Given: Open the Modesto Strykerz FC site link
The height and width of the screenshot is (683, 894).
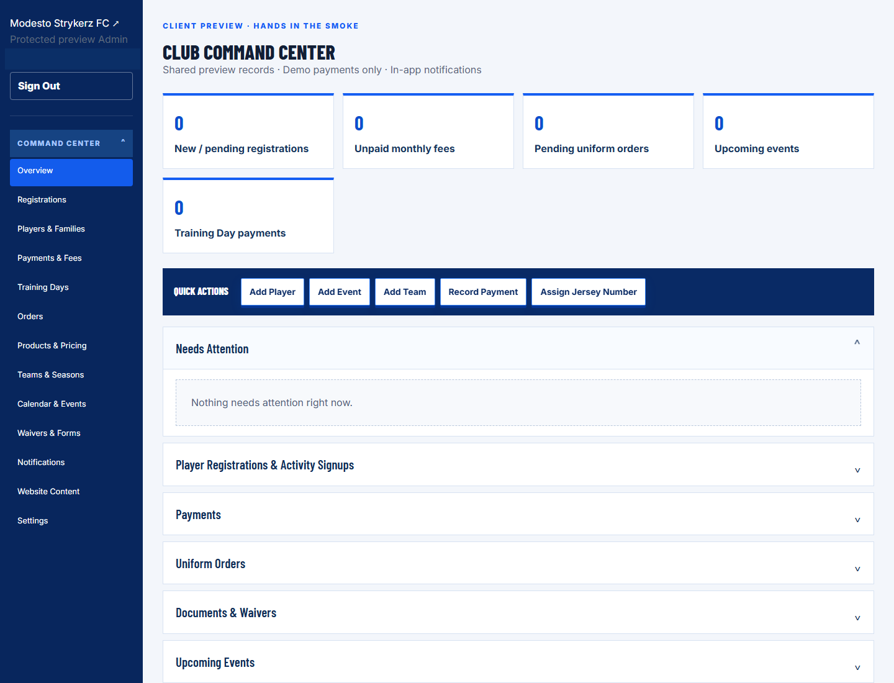Looking at the screenshot, I should (65, 23).
